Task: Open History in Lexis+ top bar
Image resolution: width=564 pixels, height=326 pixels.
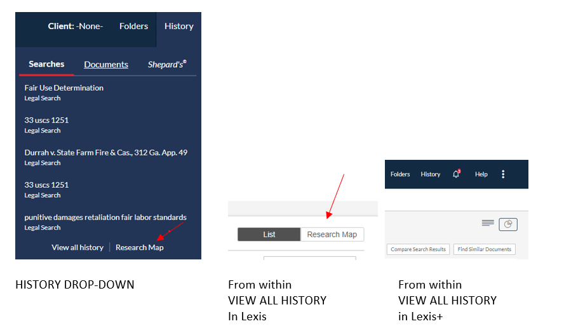Action: click(431, 174)
